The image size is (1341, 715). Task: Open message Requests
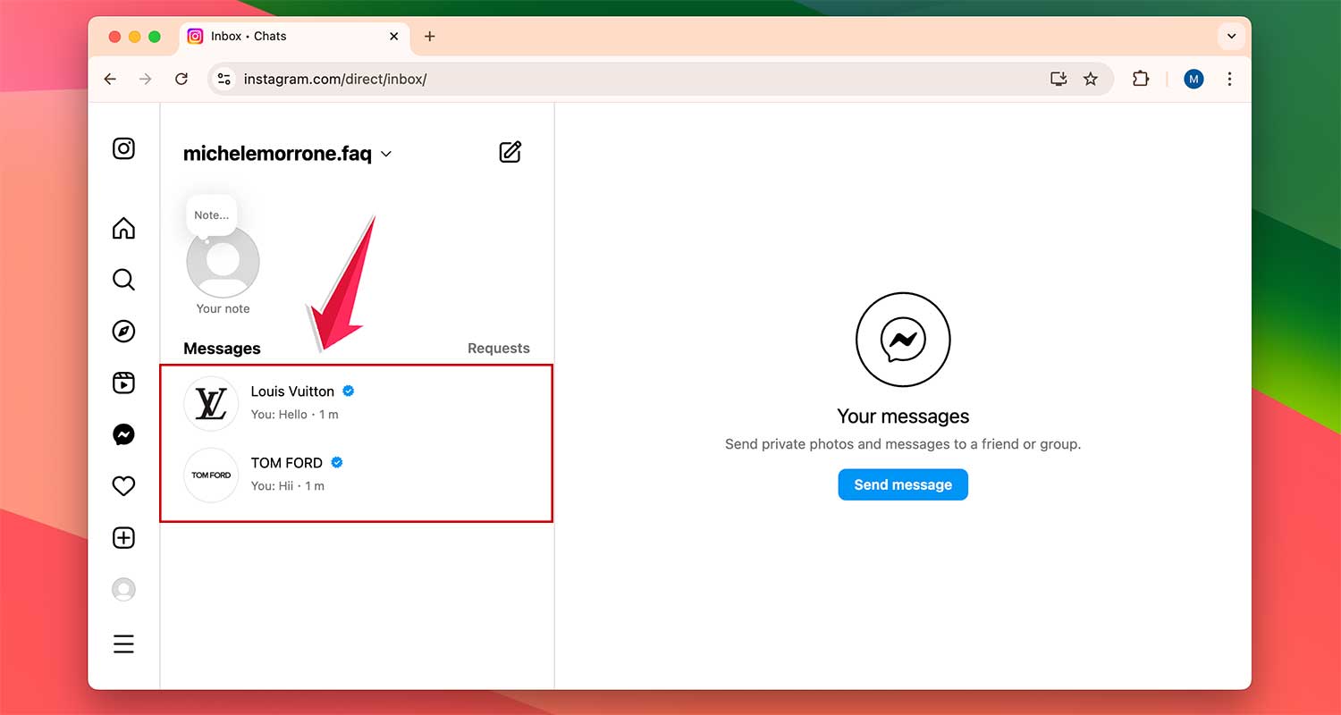click(x=498, y=349)
